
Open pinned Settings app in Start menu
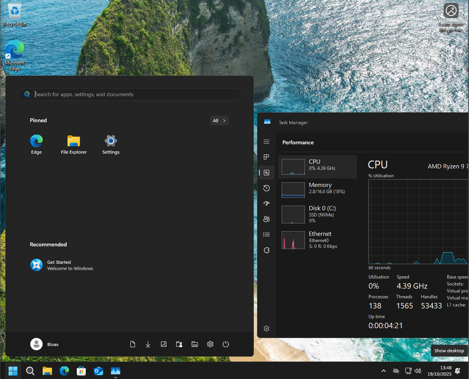pyautogui.click(x=111, y=145)
